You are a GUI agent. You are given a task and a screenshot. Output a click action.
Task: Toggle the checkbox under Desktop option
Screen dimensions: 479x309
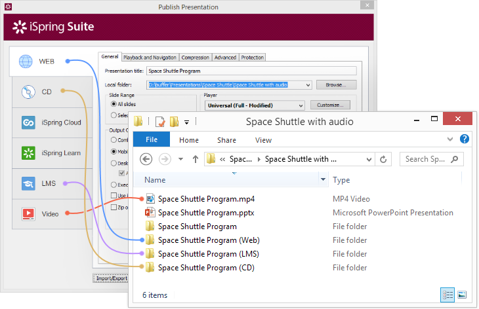121,173
